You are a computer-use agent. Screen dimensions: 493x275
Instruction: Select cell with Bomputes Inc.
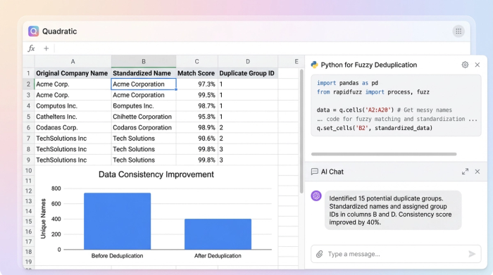(x=144, y=105)
